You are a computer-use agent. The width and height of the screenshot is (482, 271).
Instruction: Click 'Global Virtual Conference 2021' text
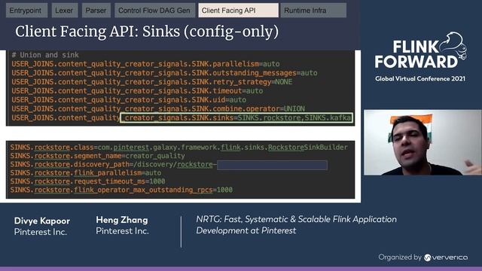(x=420, y=79)
